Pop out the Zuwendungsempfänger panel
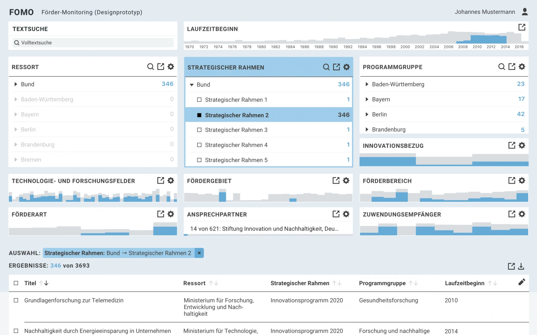 (512, 214)
